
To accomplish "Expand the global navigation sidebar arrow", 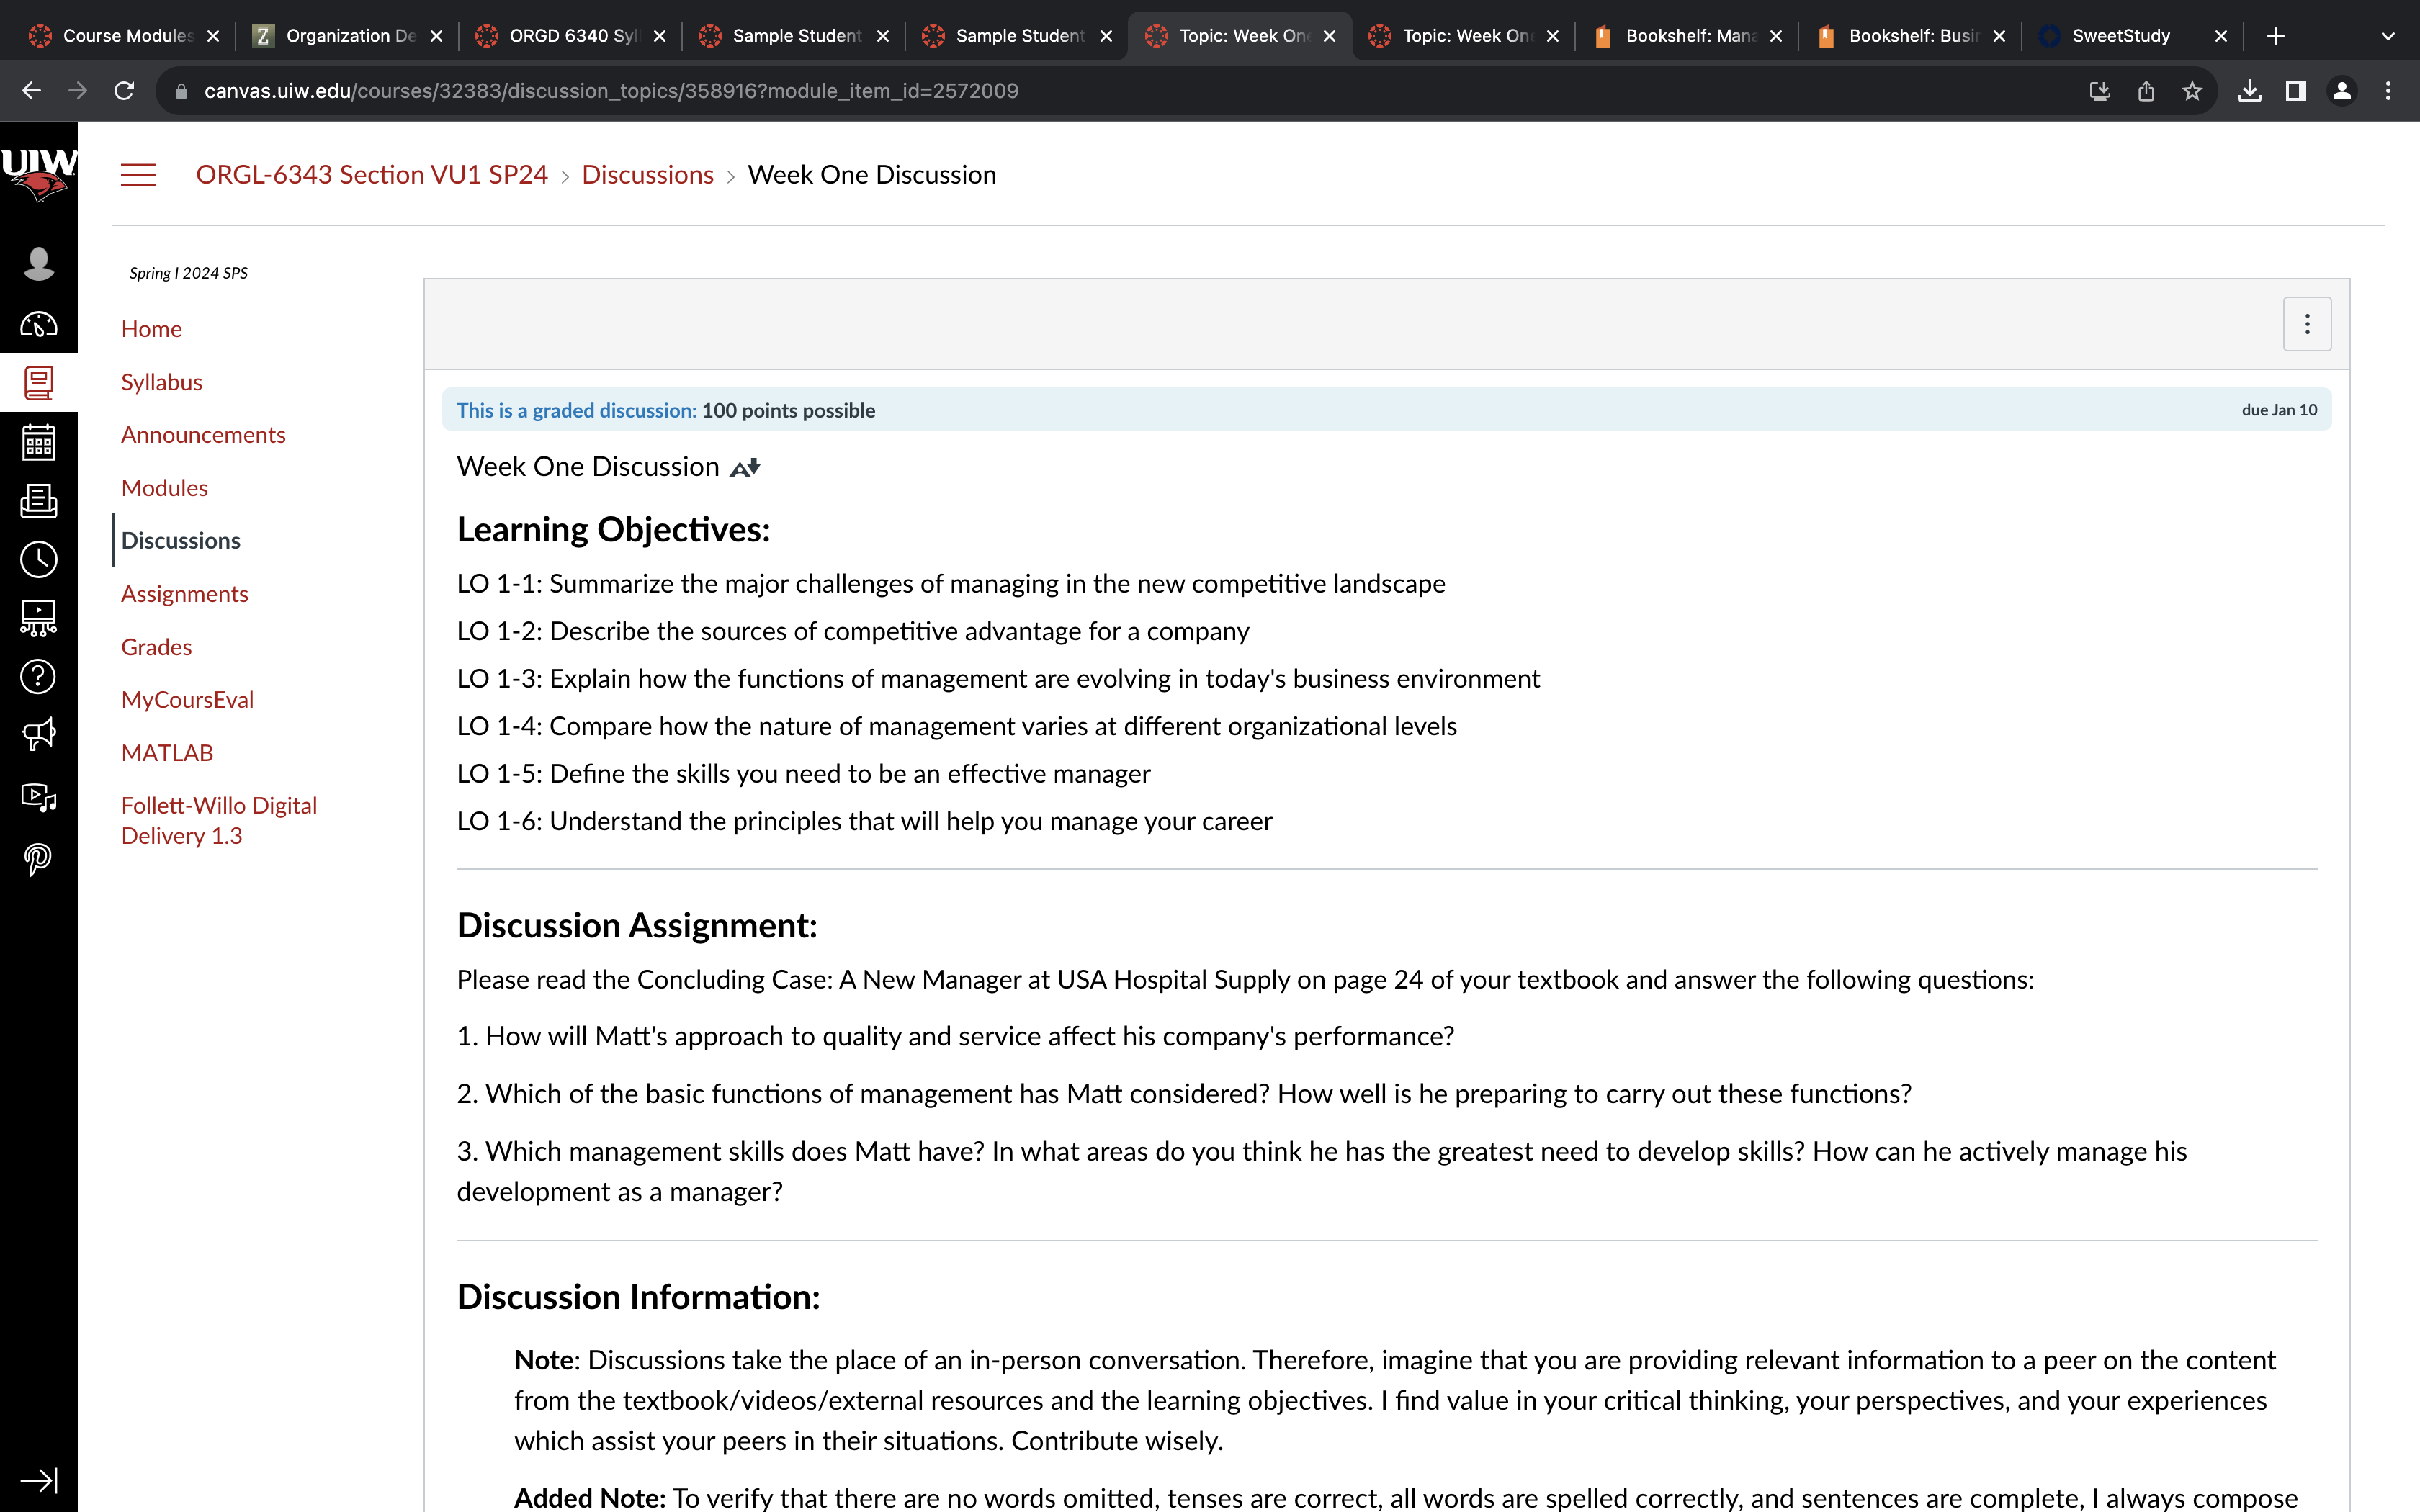I will [x=38, y=1479].
